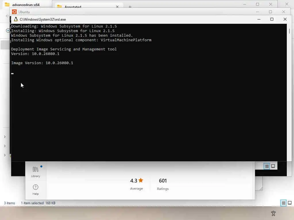Click the 'Deployment Image Servicing and Management tool' line
The image size is (294, 220).
tap(64, 49)
